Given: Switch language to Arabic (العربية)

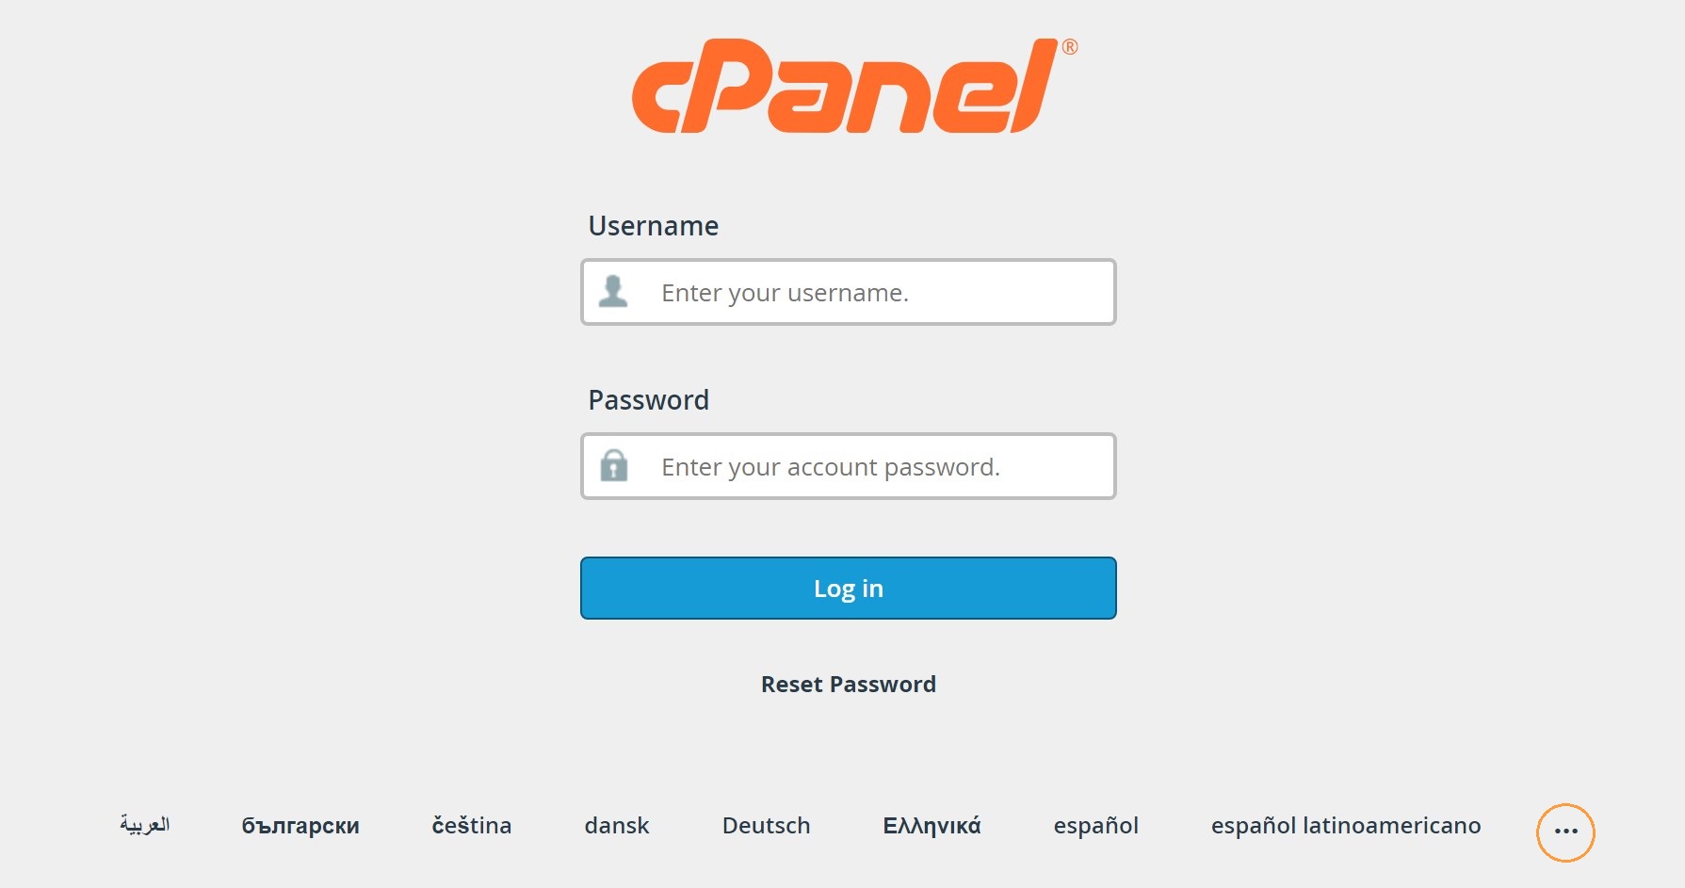Looking at the screenshot, I should (x=144, y=825).
